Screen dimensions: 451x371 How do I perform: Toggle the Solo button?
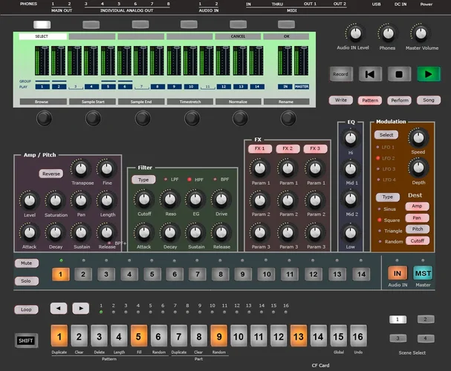[x=27, y=280]
